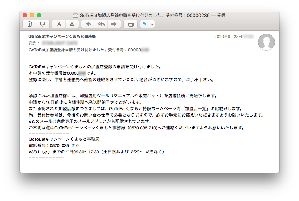The width and height of the screenshot is (299, 201).
Task: Reply to the sender with the single-arrow icon
Action: click(x=89, y=24)
